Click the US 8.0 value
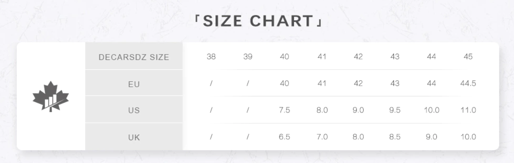 (322, 110)
